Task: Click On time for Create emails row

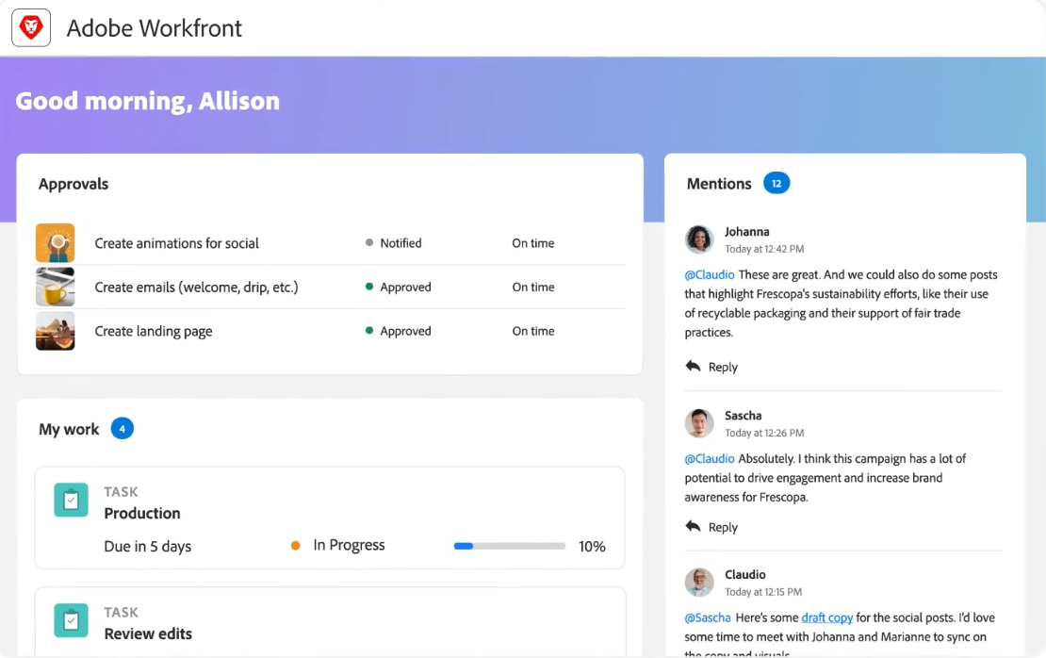Action: (x=533, y=287)
